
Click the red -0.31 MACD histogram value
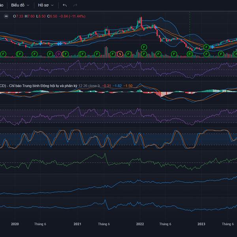107,86
